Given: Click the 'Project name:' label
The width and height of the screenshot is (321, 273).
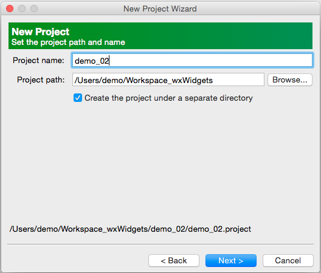Looking at the screenshot, I should (38, 60).
